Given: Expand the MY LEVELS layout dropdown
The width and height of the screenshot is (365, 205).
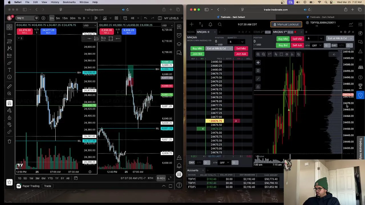Looking at the screenshot, I should (x=181, y=18).
